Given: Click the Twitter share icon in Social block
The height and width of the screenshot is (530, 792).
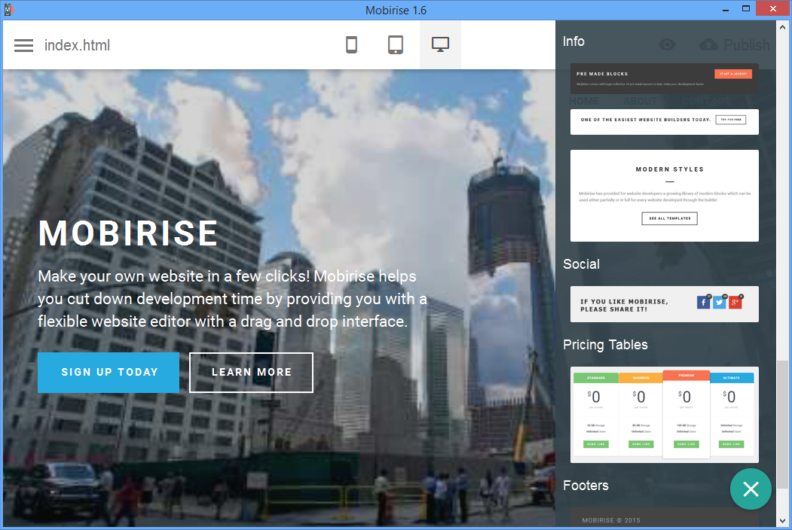Looking at the screenshot, I should pos(719,302).
